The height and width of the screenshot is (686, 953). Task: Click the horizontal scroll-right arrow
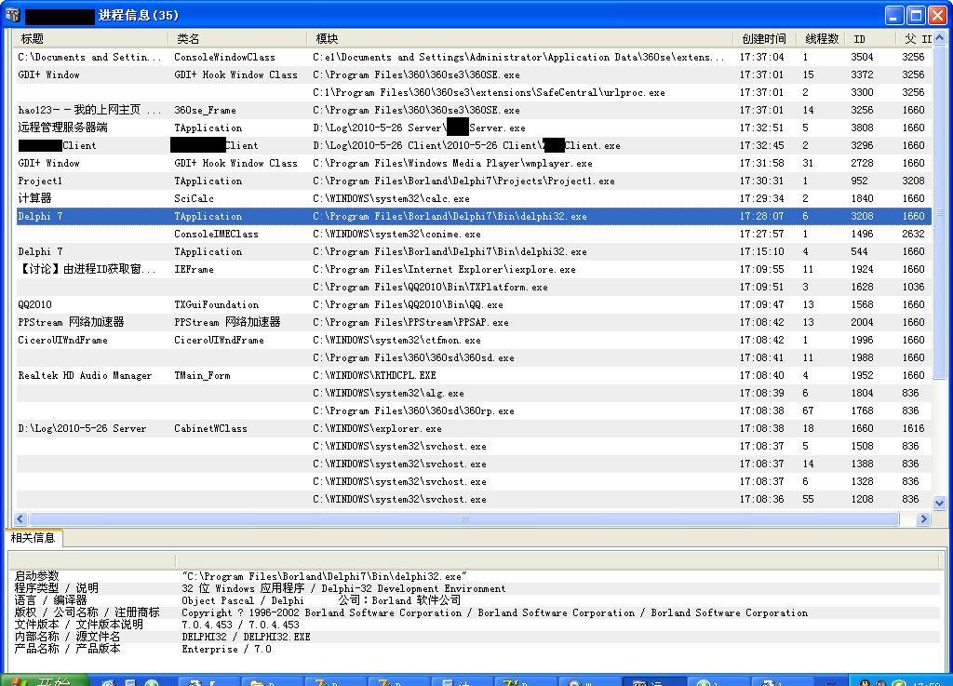pos(924,518)
